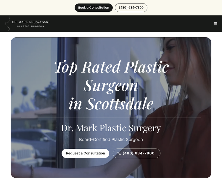
Task: Open the hamburger navigation menu
Action: (215, 24)
